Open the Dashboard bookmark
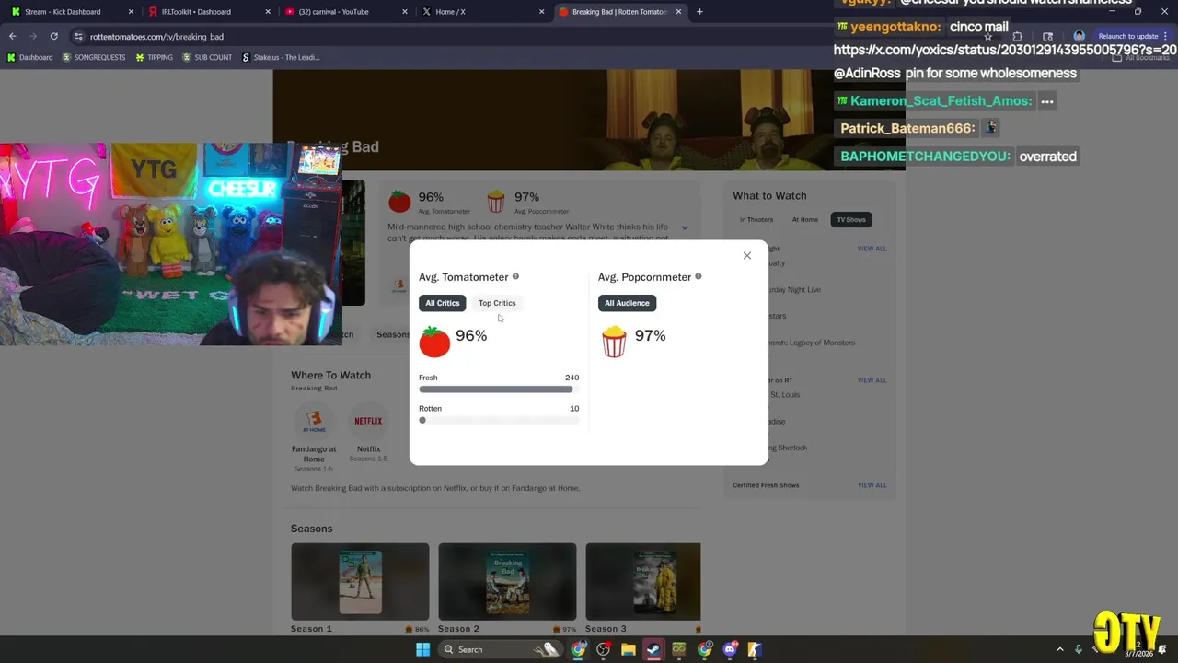The image size is (1178, 663). click(29, 57)
